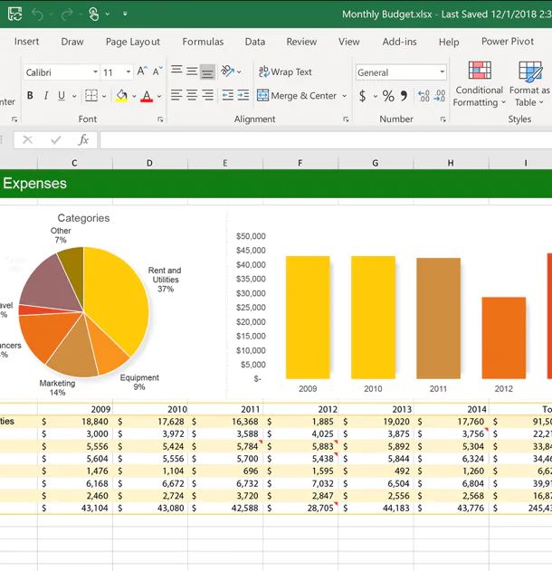The image size is (552, 571).
Task: Toggle Bold formatting
Action: coord(30,96)
